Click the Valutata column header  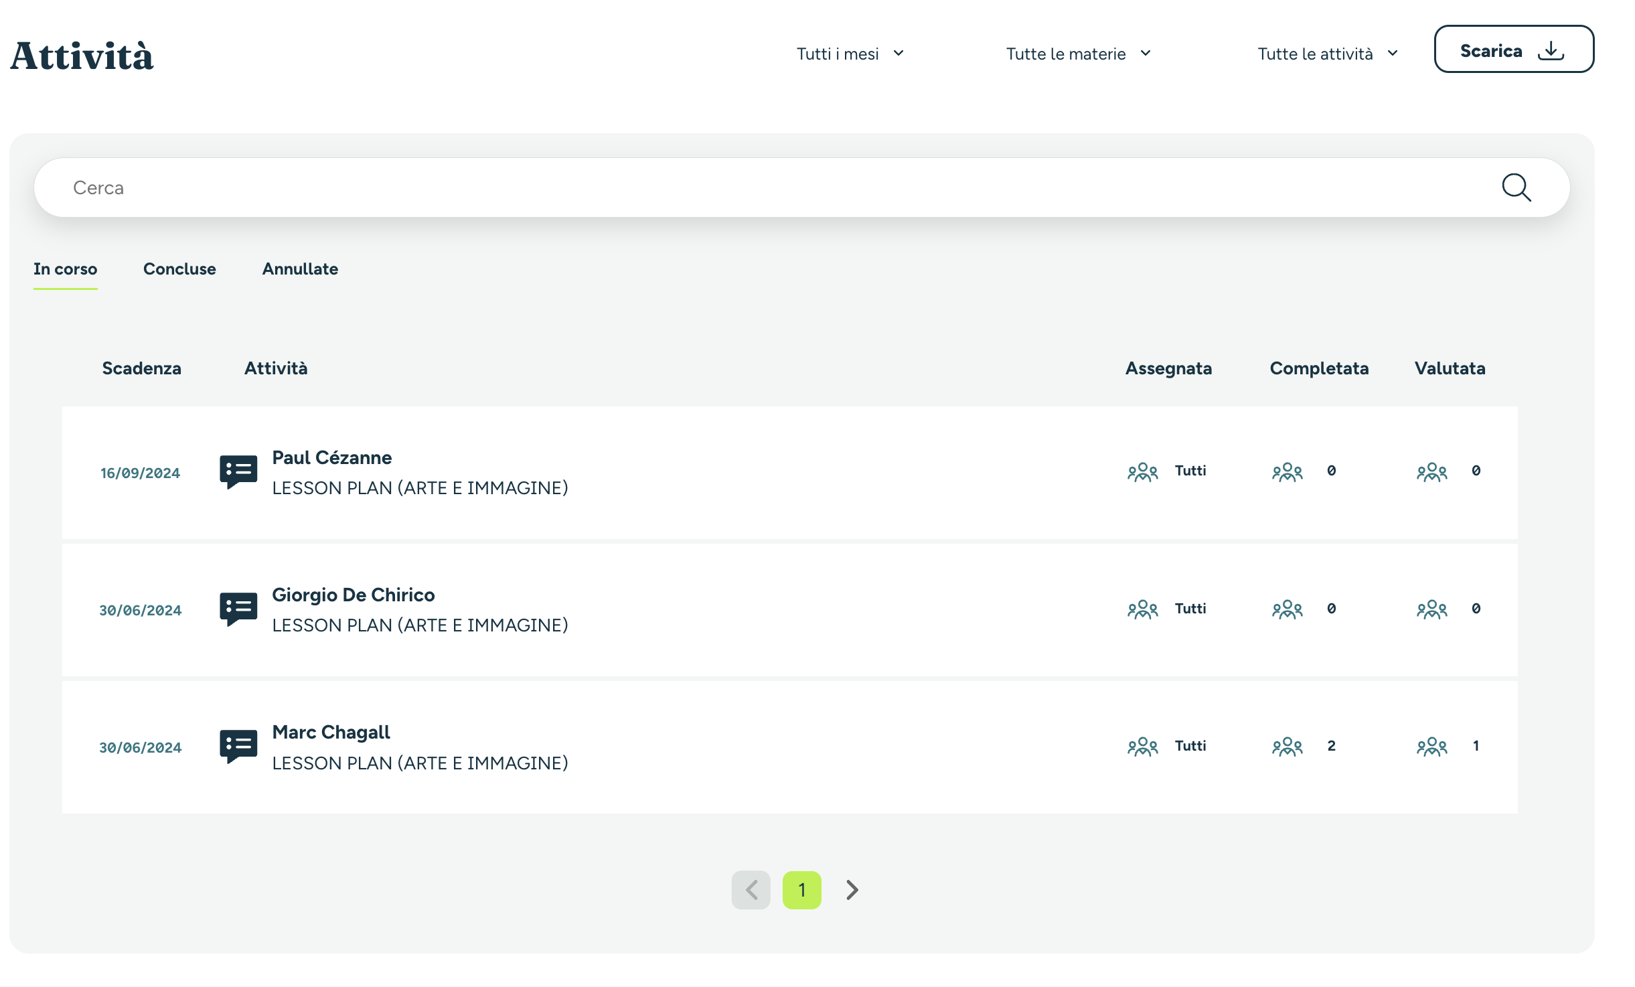pyautogui.click(x=1450, y=368)
